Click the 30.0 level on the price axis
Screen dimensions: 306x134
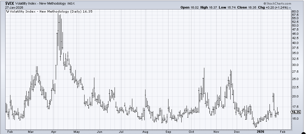(295, 65)
